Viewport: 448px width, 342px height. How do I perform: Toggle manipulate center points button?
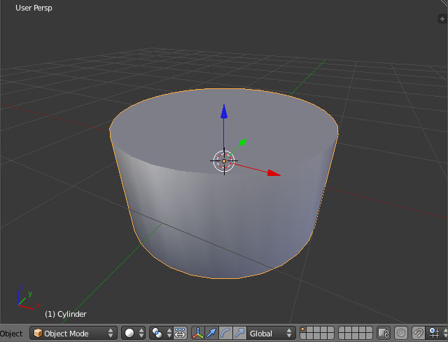[180, 334]
